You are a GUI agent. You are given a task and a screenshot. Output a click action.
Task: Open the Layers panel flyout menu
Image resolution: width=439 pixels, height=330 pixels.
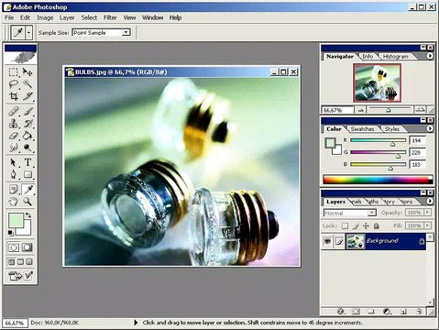(x=430, y=201)
